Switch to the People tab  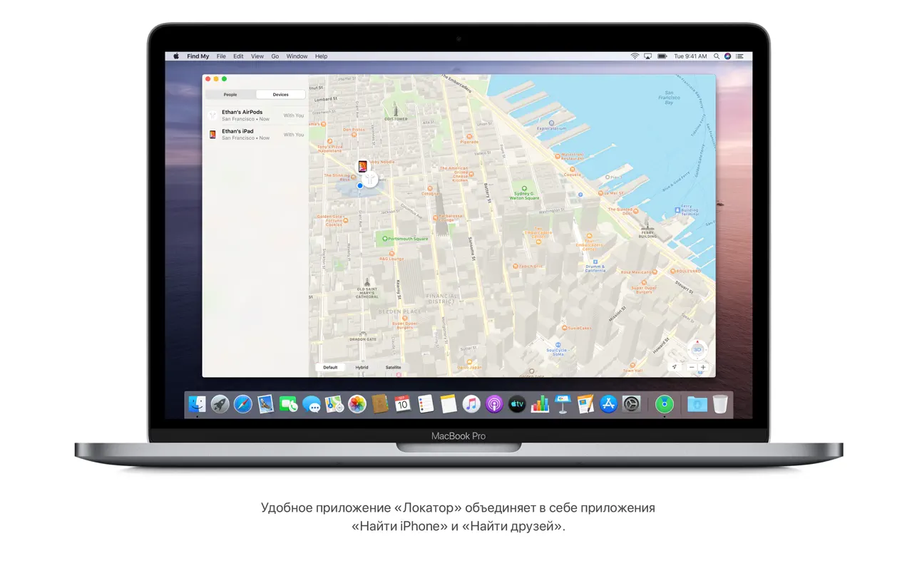point(230,94)
